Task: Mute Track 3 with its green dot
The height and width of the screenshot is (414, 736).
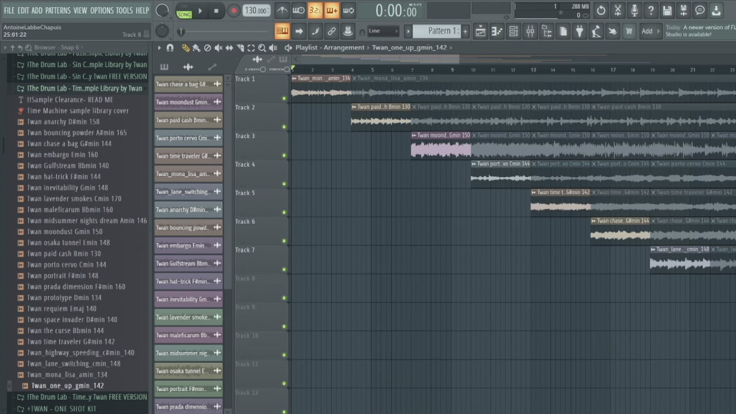Action: point(284,155)
